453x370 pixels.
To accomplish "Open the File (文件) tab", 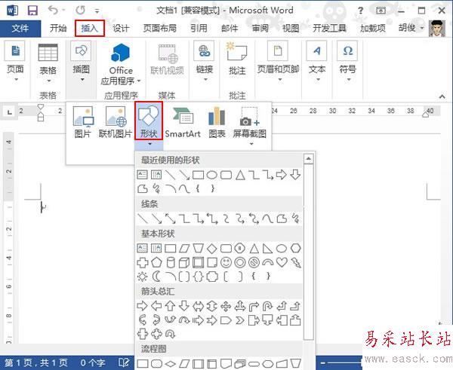I will pos(20,29).
